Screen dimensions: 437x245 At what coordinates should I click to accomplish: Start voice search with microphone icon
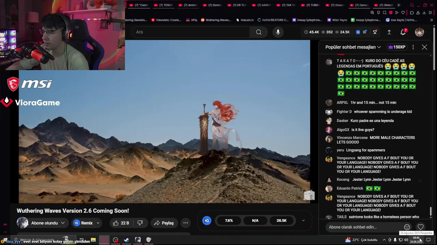278,32
